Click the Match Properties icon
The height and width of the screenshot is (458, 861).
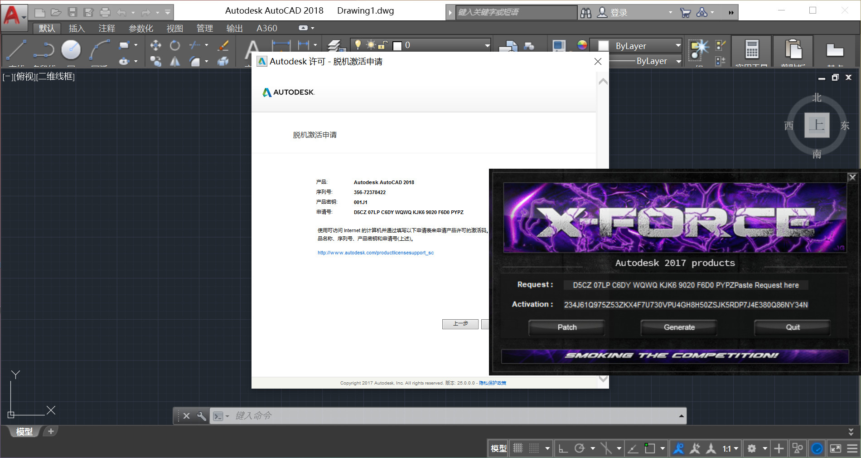pyautogui.click(x=559, y=45)
